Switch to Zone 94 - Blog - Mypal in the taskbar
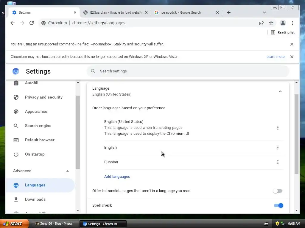Image resolution: width=305 pixels, height=228 pixels. (x=55, y=224)
